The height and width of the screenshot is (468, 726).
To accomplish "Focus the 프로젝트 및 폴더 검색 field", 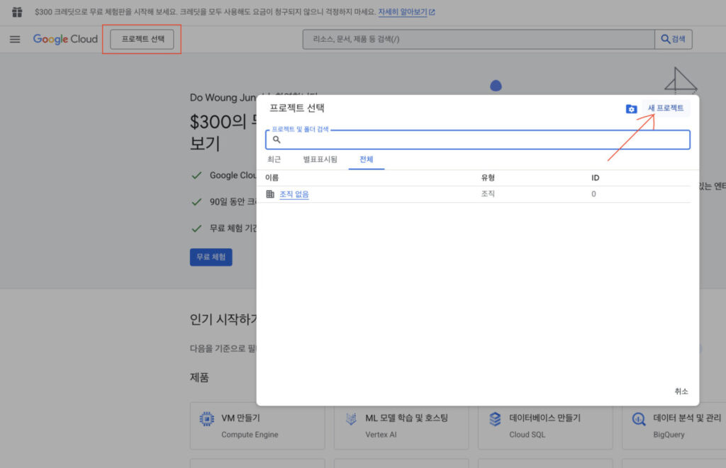I will pyautogui.click(x=478, y=140).
